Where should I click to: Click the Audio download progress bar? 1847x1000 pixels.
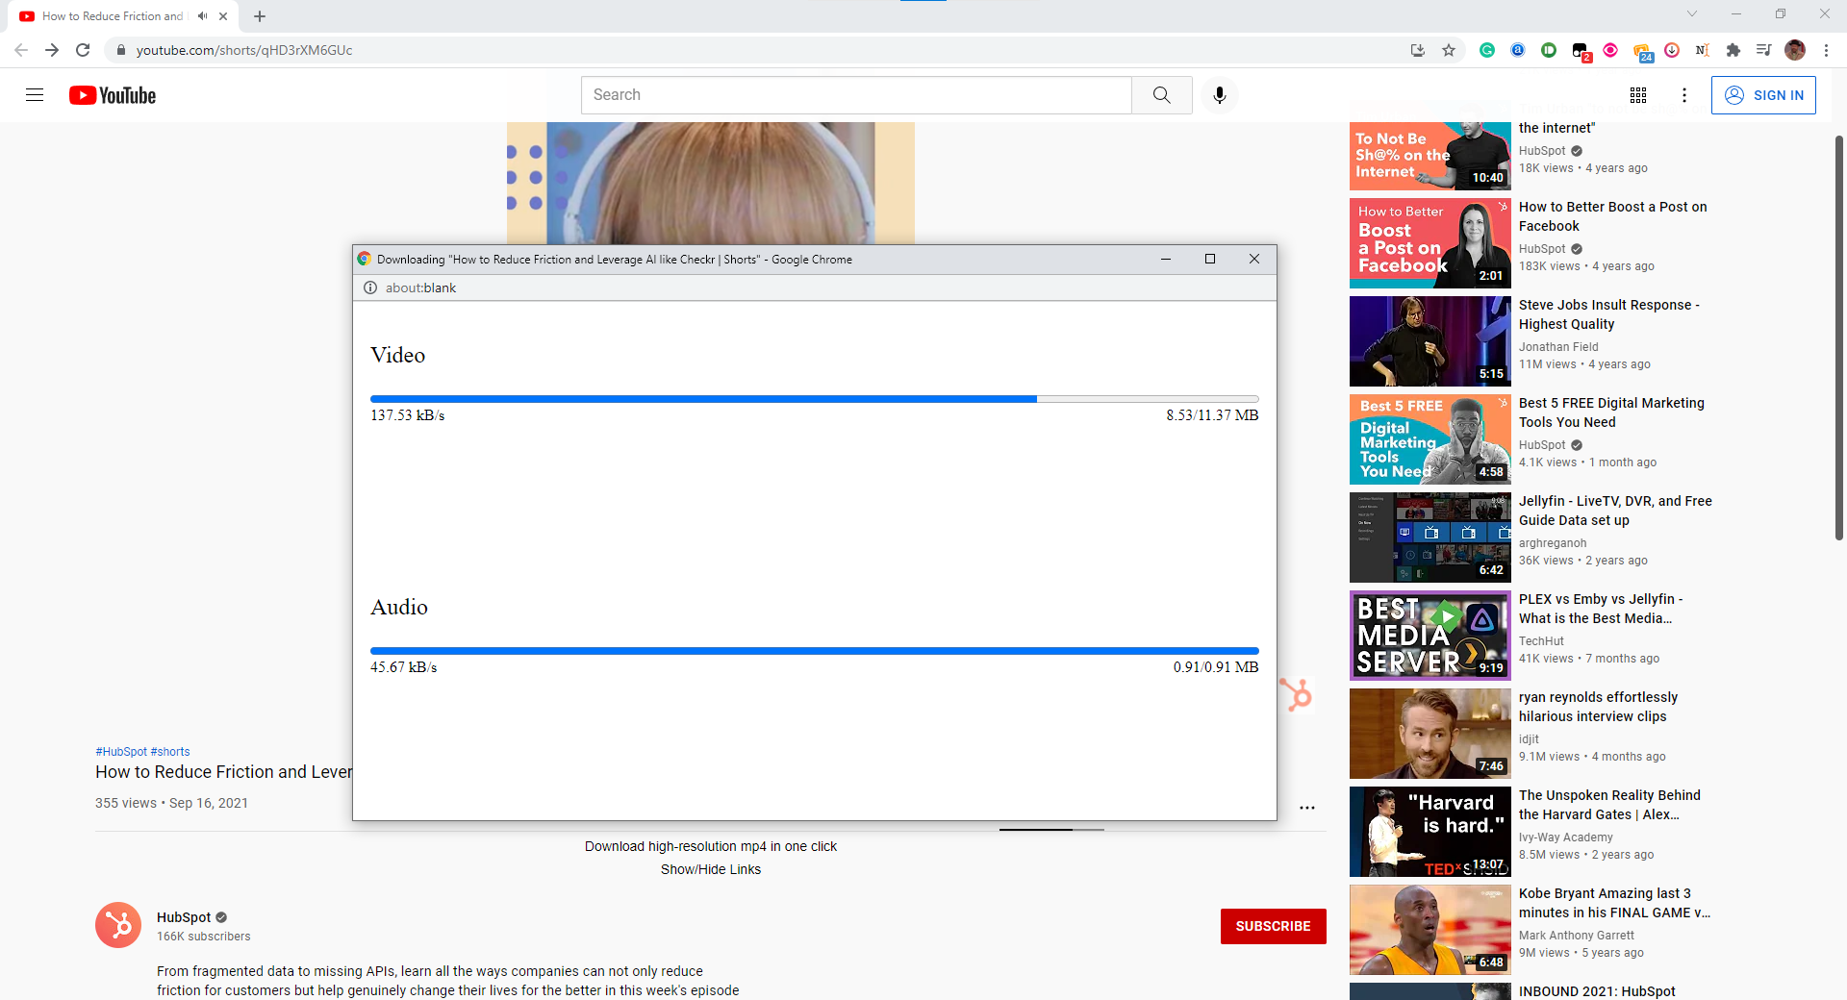click(815, 651)
